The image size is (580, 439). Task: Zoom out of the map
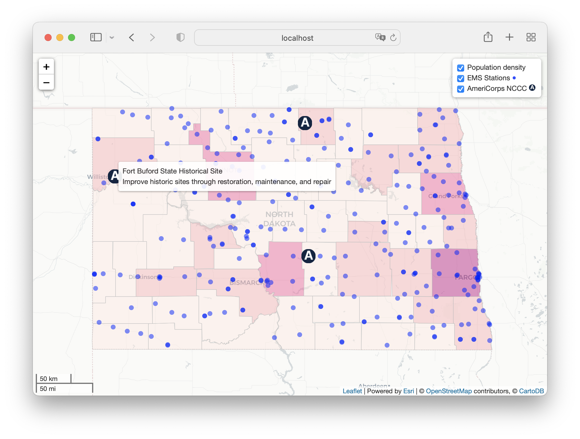(x=46, y=83)
